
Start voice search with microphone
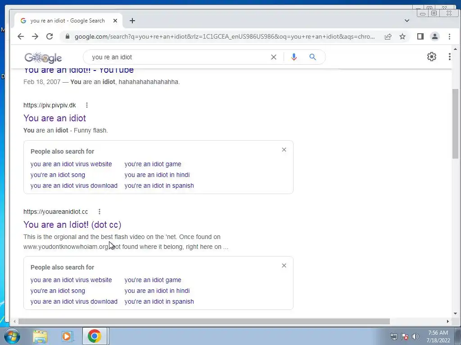point(294,57)
